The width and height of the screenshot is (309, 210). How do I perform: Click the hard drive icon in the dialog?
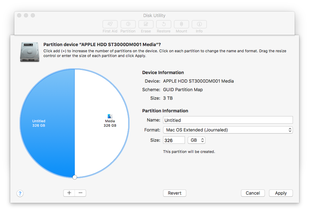(x=30, y=52)
